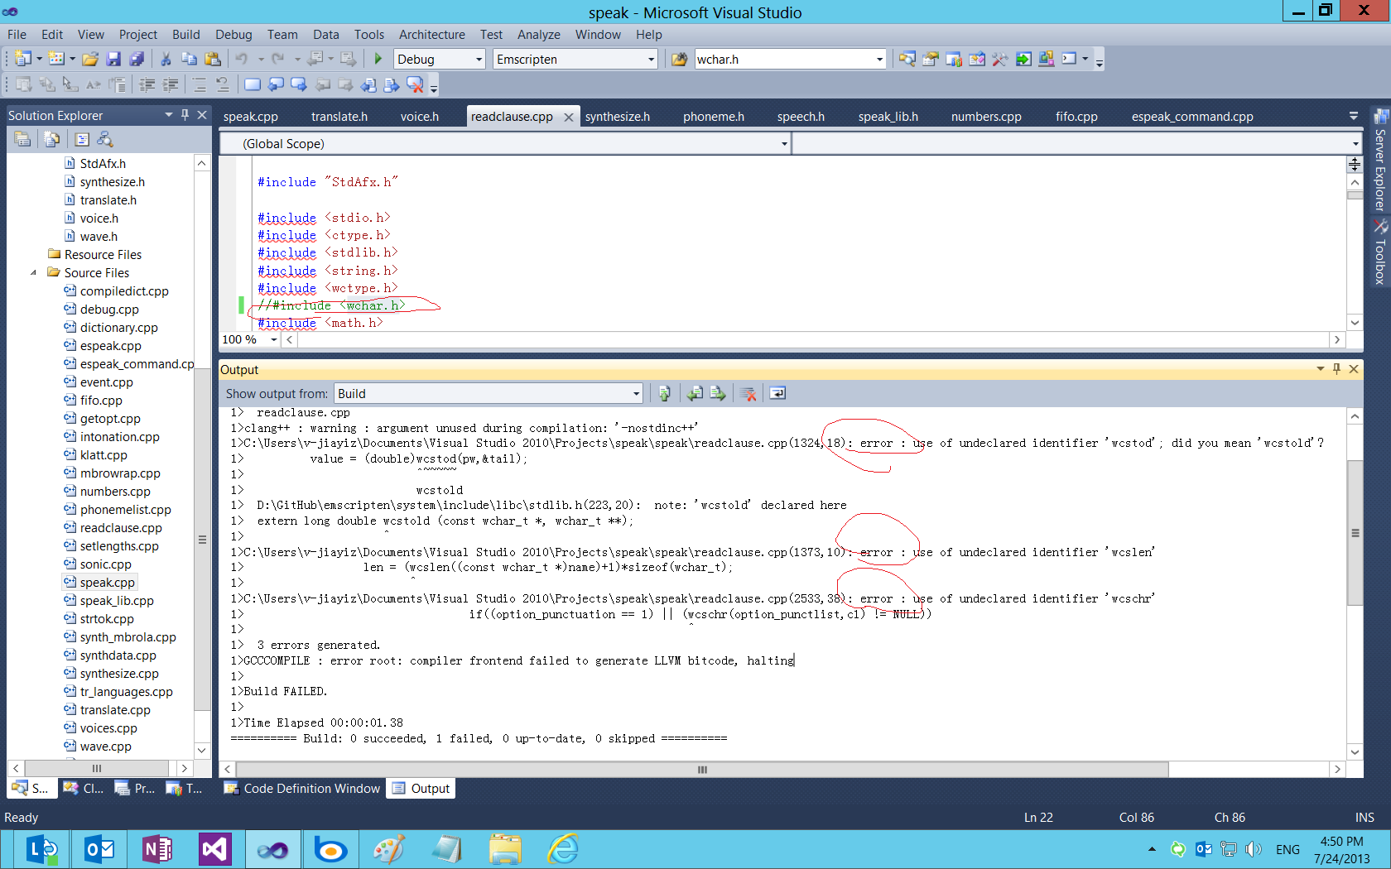The image size is (1391, 869).
Task: Collapse the Source Files folder node
Action: [x=33, y=272]
